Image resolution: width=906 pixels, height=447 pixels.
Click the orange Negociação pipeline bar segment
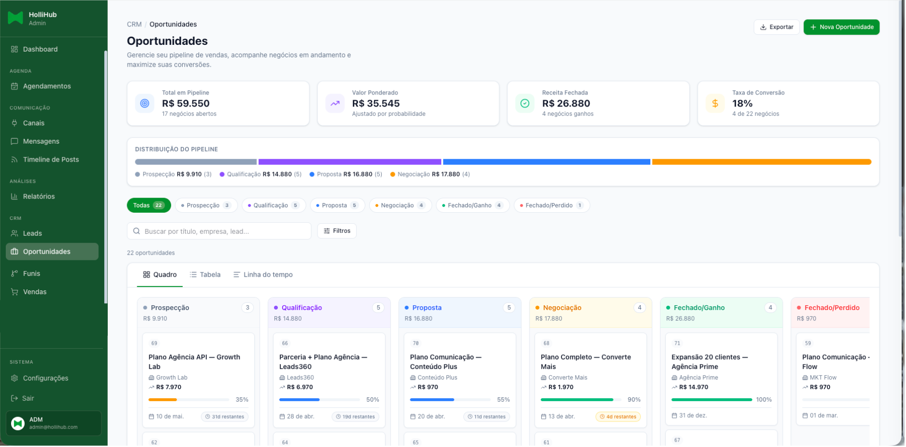point(761,162)
